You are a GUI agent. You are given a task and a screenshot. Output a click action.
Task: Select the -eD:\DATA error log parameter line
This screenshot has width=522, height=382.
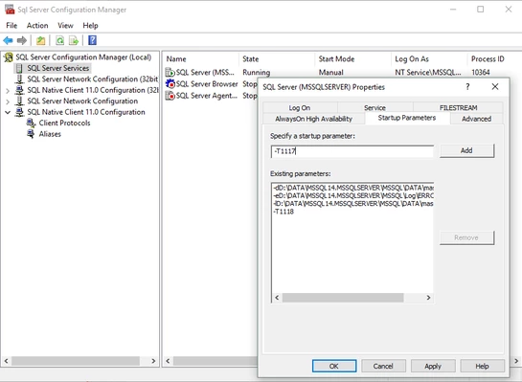[x=352, y=195]
